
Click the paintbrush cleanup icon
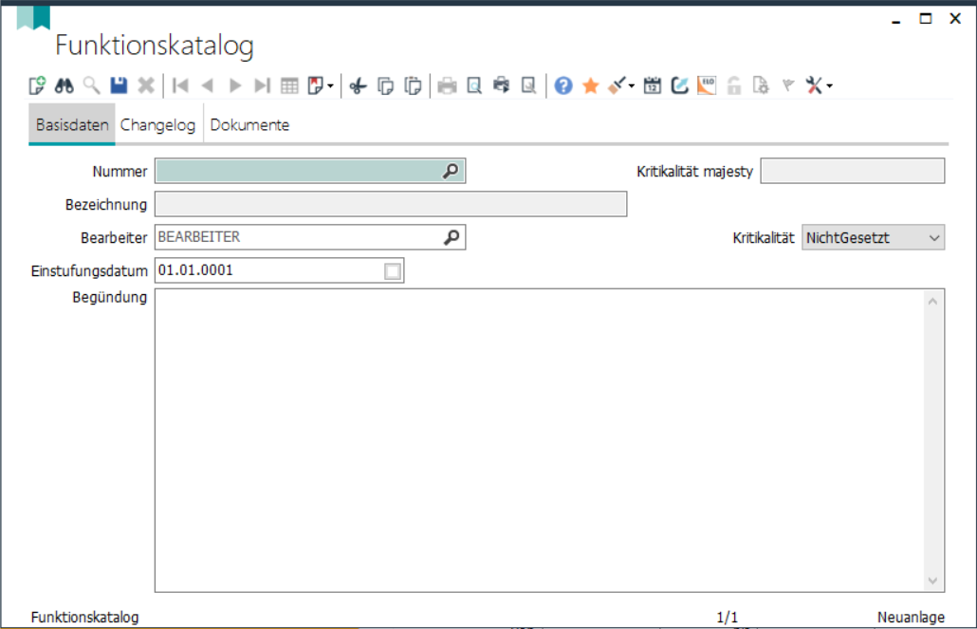click(x=617, y=85)
